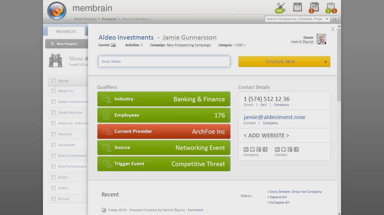The height and width of the screenshot is (215, 384).
Task: Click the Membrain logo icon
Action: point(57,11)
